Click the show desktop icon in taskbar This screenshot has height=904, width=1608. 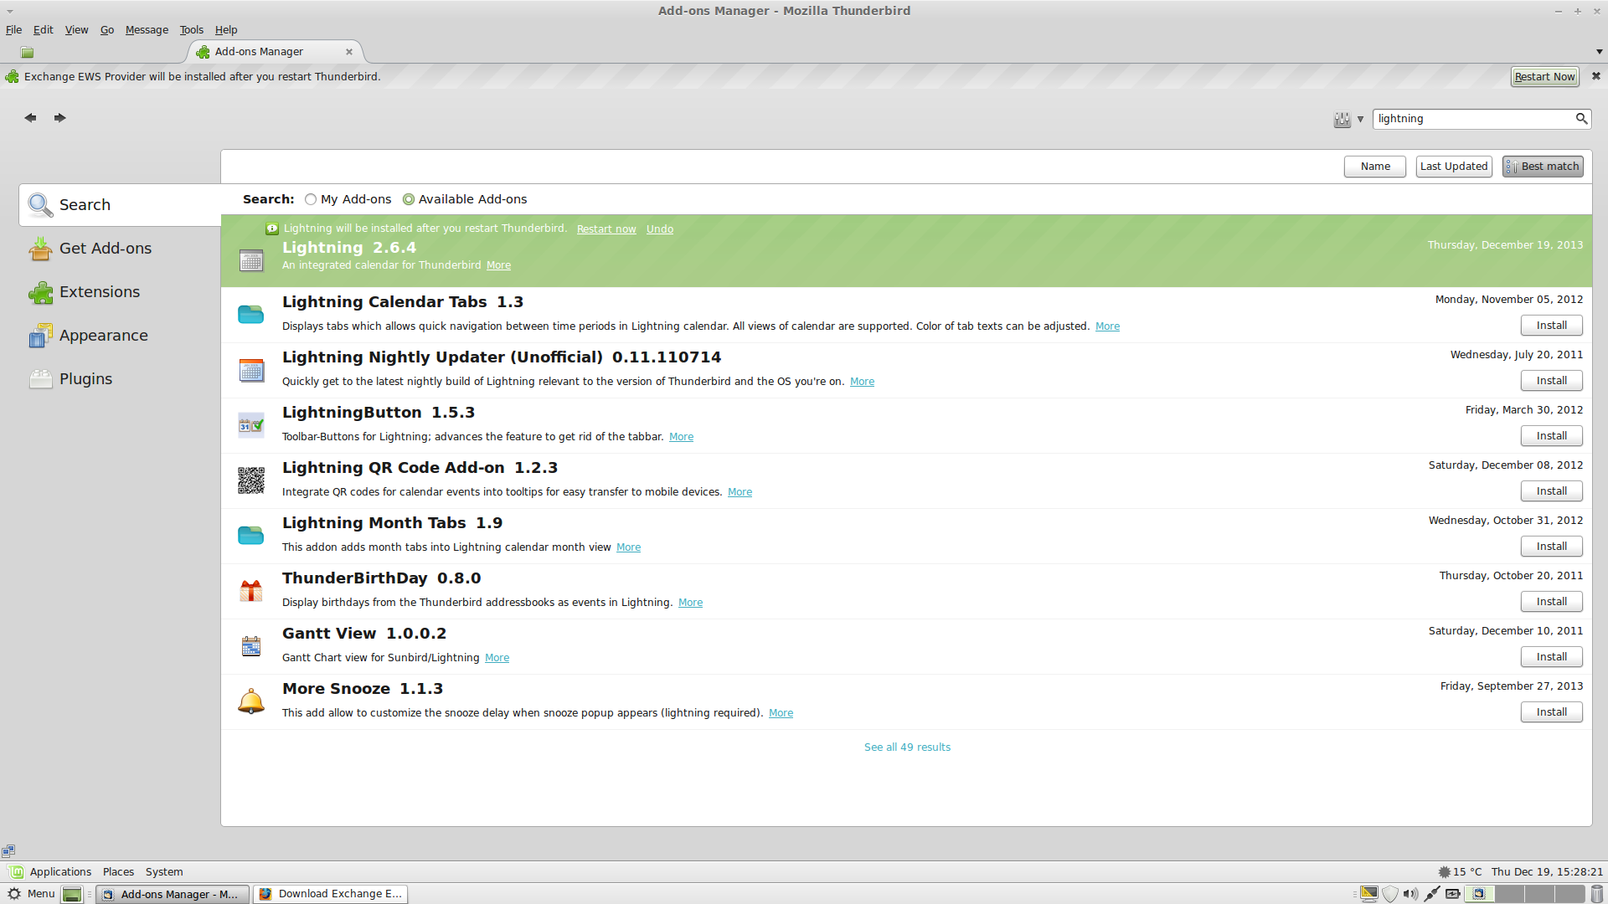pyautogui.click(x=73, y=895)
